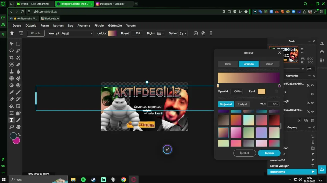Select the Gradient tool in left toolbar

coord(18,106)
